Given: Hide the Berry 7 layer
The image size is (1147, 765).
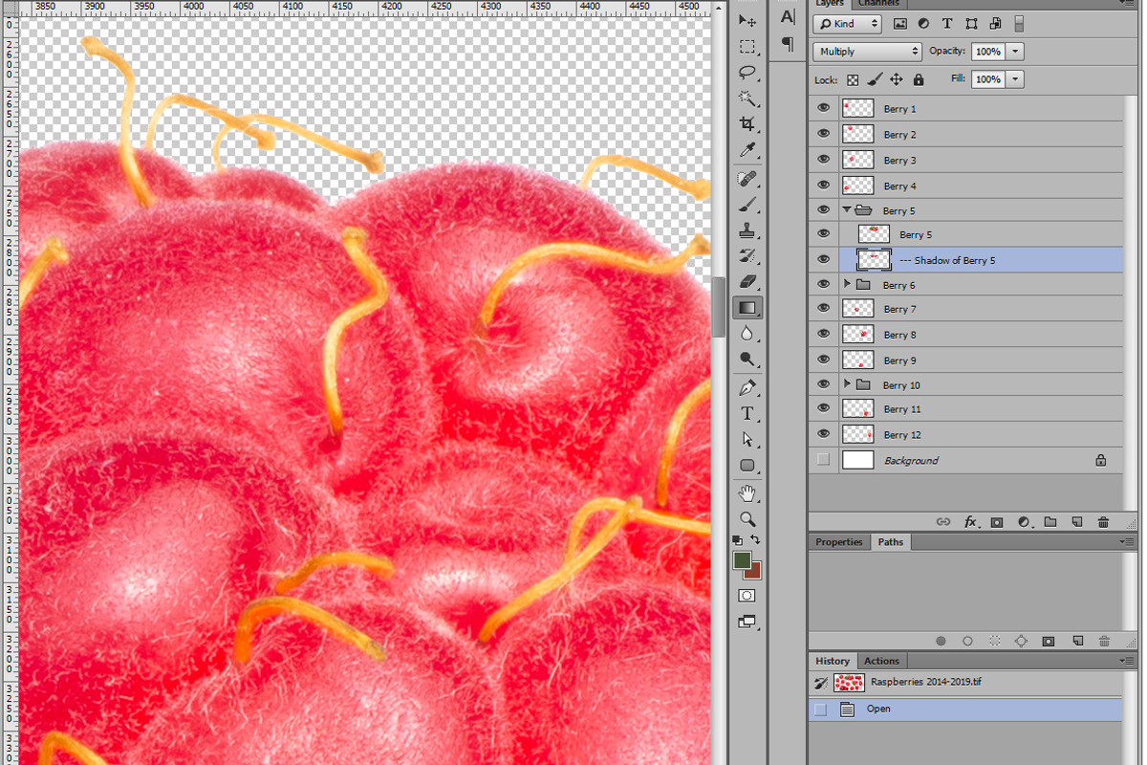Looking at the screenshot, I should pos(824,309).
